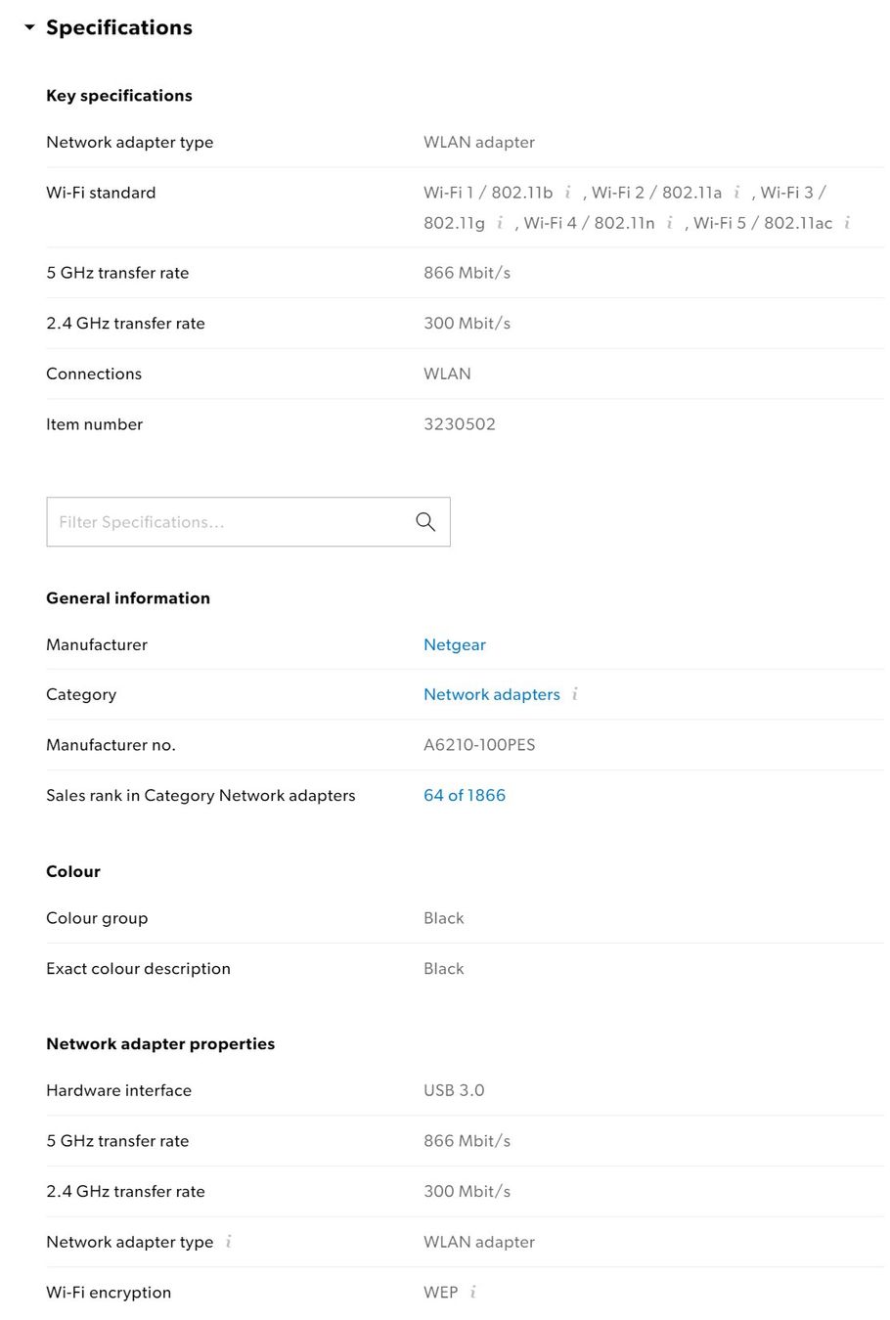Screen dimensions: 890x1320
Task: Click the Hardware interface label
Action: pyautogui.click(x=119, y=1090)
